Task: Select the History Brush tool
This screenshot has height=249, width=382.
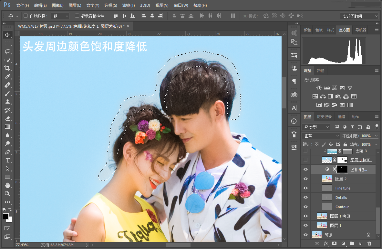Action: 7,110
